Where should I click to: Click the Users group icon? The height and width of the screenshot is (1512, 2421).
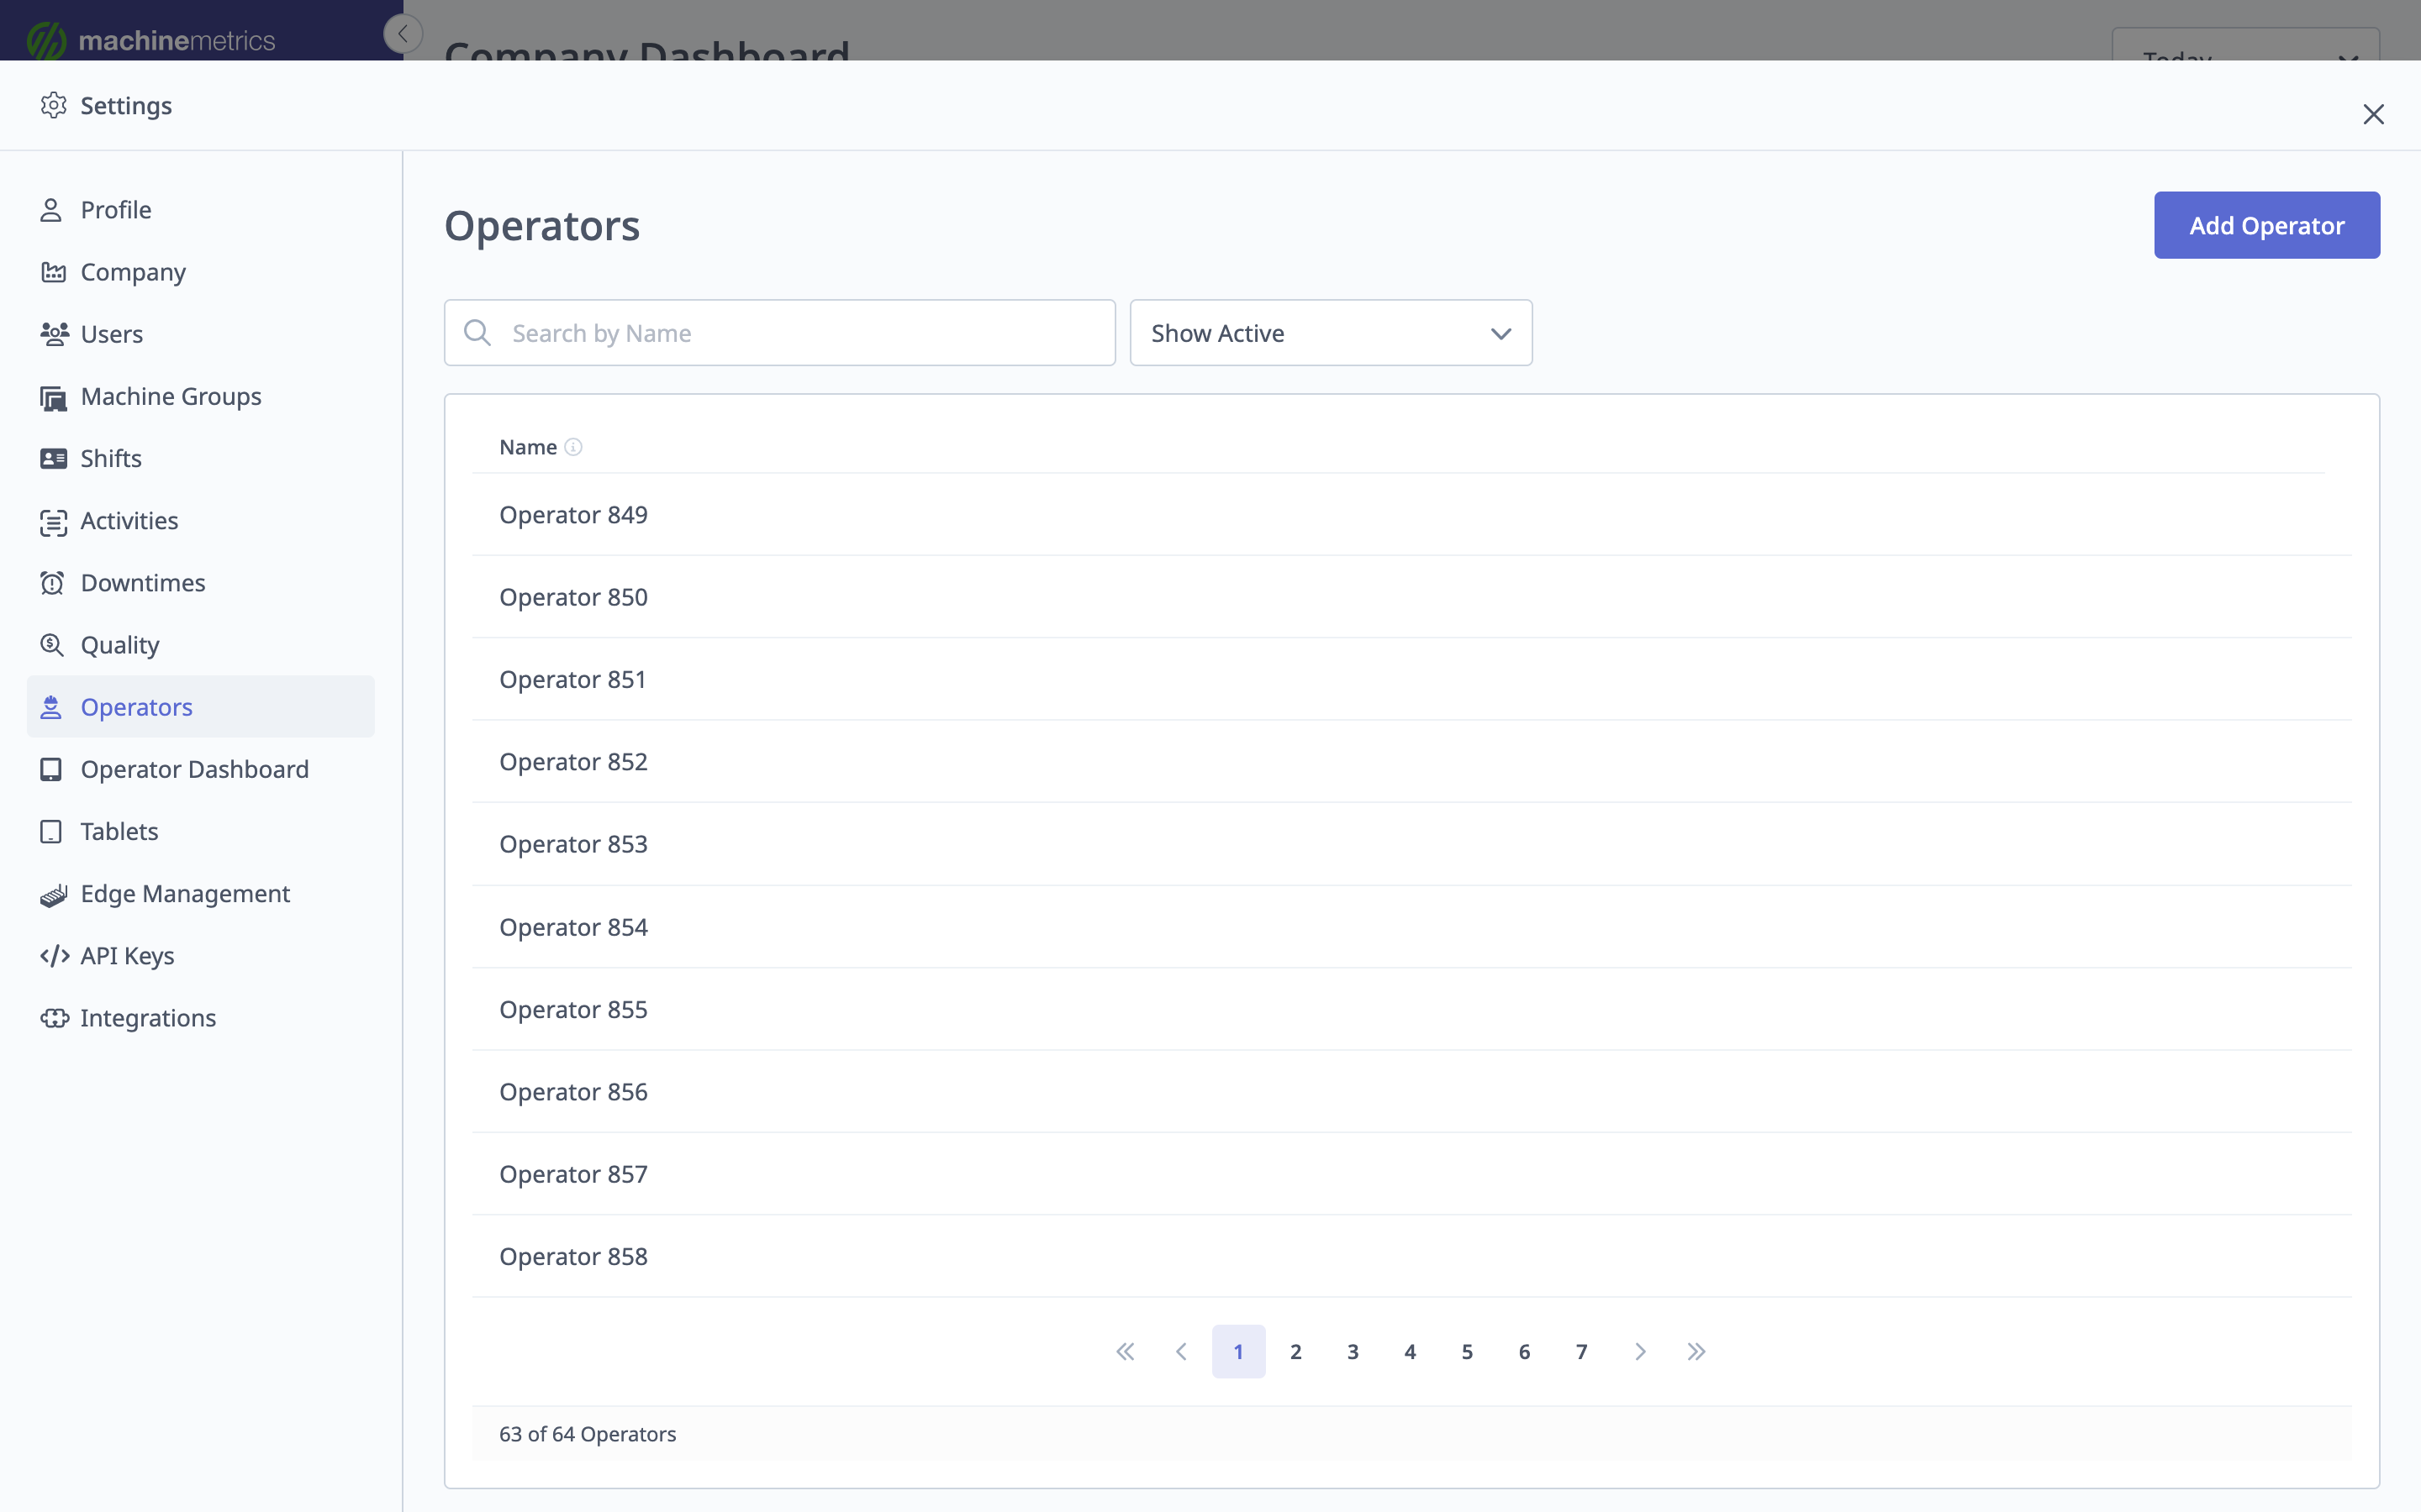coord(54,334)
